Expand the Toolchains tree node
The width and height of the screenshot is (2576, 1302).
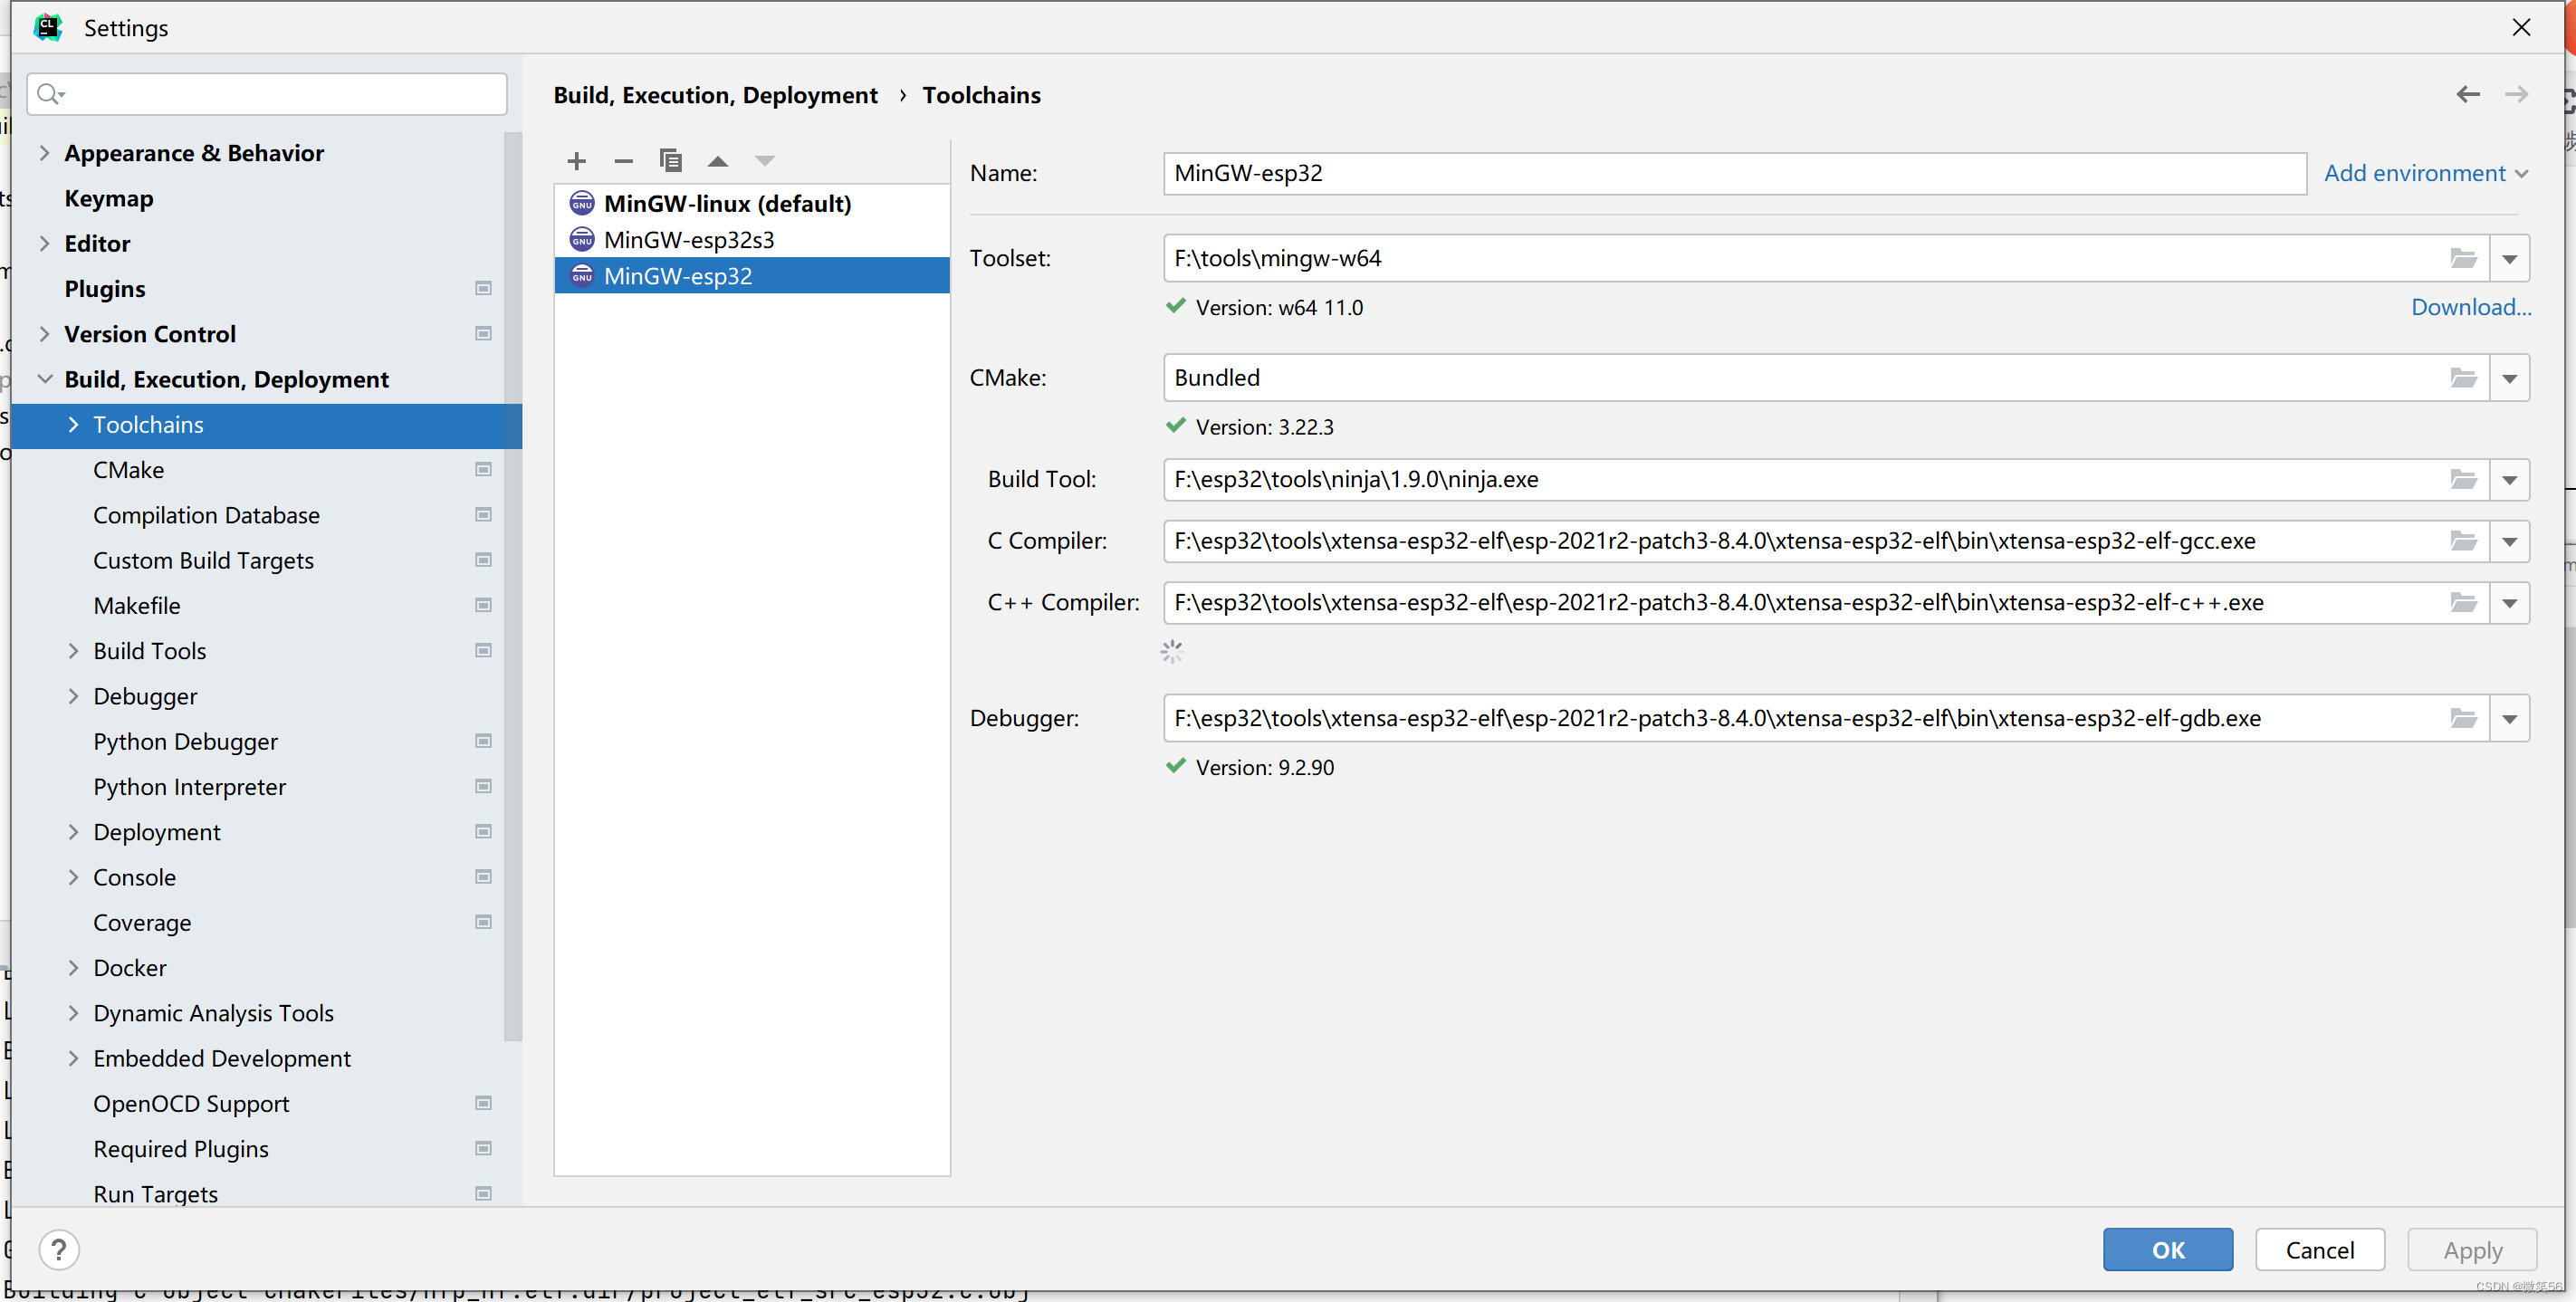pyautogui.click(x=73, y=425)
